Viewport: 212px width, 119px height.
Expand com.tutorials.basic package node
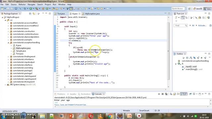[8, 29]
